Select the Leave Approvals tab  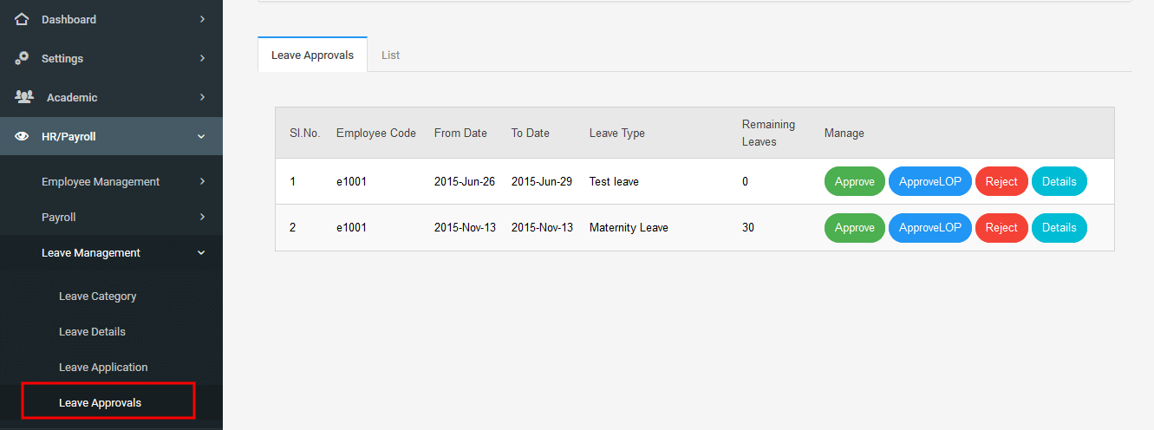(x=312, y=55)
